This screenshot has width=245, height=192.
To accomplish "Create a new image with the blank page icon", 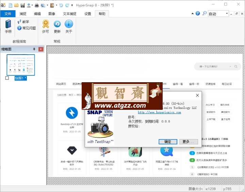I will (x=11, y=5).
